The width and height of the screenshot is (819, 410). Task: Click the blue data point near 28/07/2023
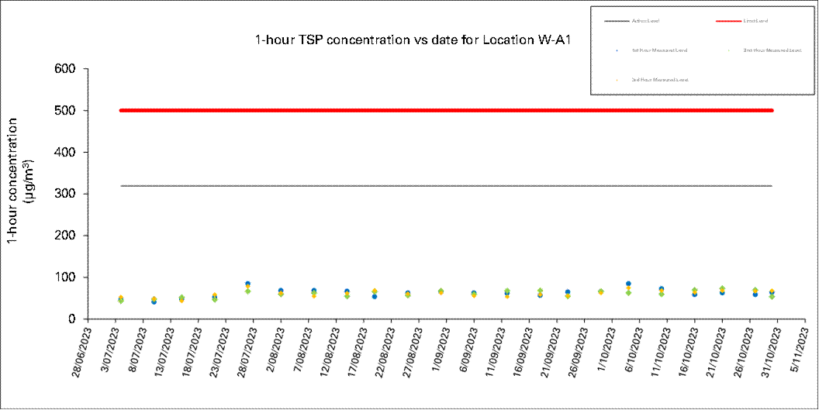[247, 284]
